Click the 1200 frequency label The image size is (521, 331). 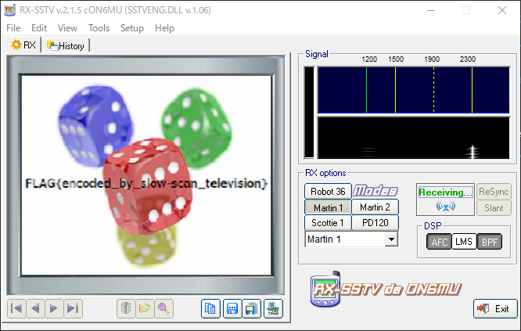click(x=369, y=59)
